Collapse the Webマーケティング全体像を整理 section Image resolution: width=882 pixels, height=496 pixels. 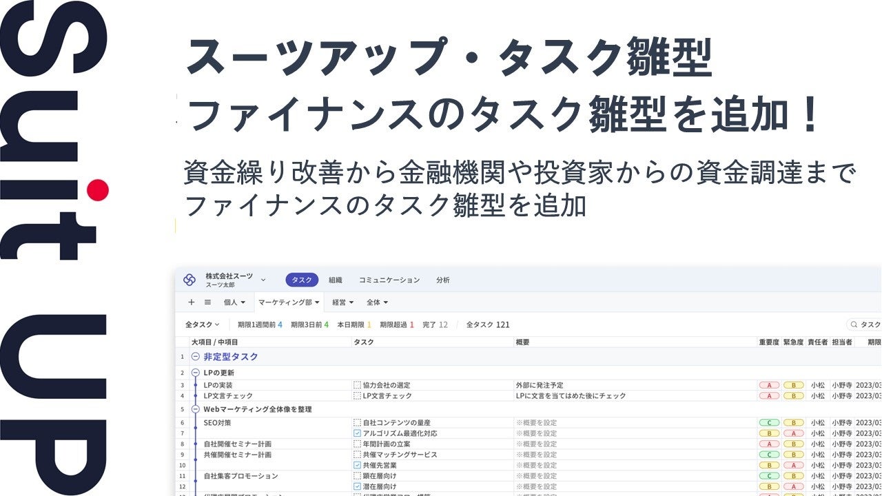pyautogui.click(x=195, y=409)
